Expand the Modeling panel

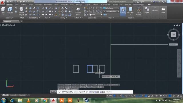point(9,18)
